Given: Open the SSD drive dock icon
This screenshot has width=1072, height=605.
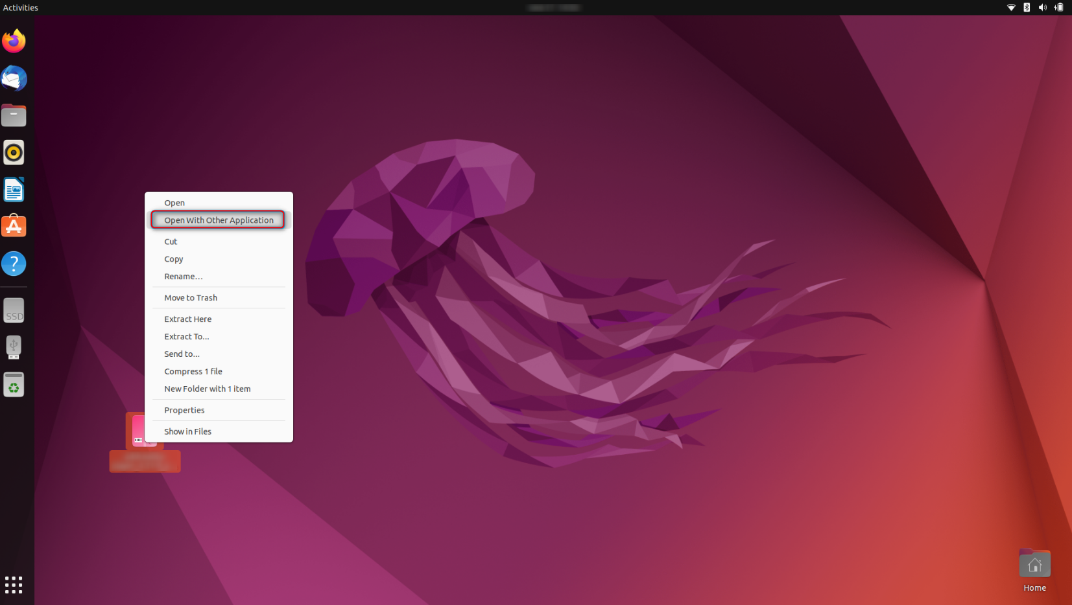Looking at the screenshot, I should (14, 311).
